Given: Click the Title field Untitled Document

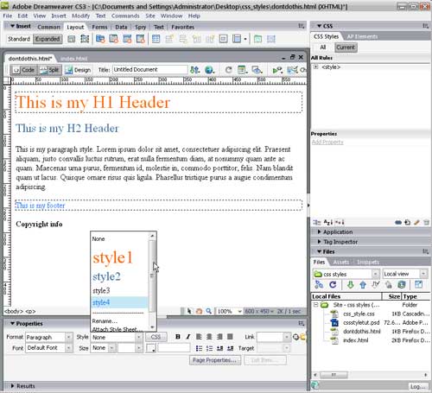Looking at the screenshot, I should [149, 70].
